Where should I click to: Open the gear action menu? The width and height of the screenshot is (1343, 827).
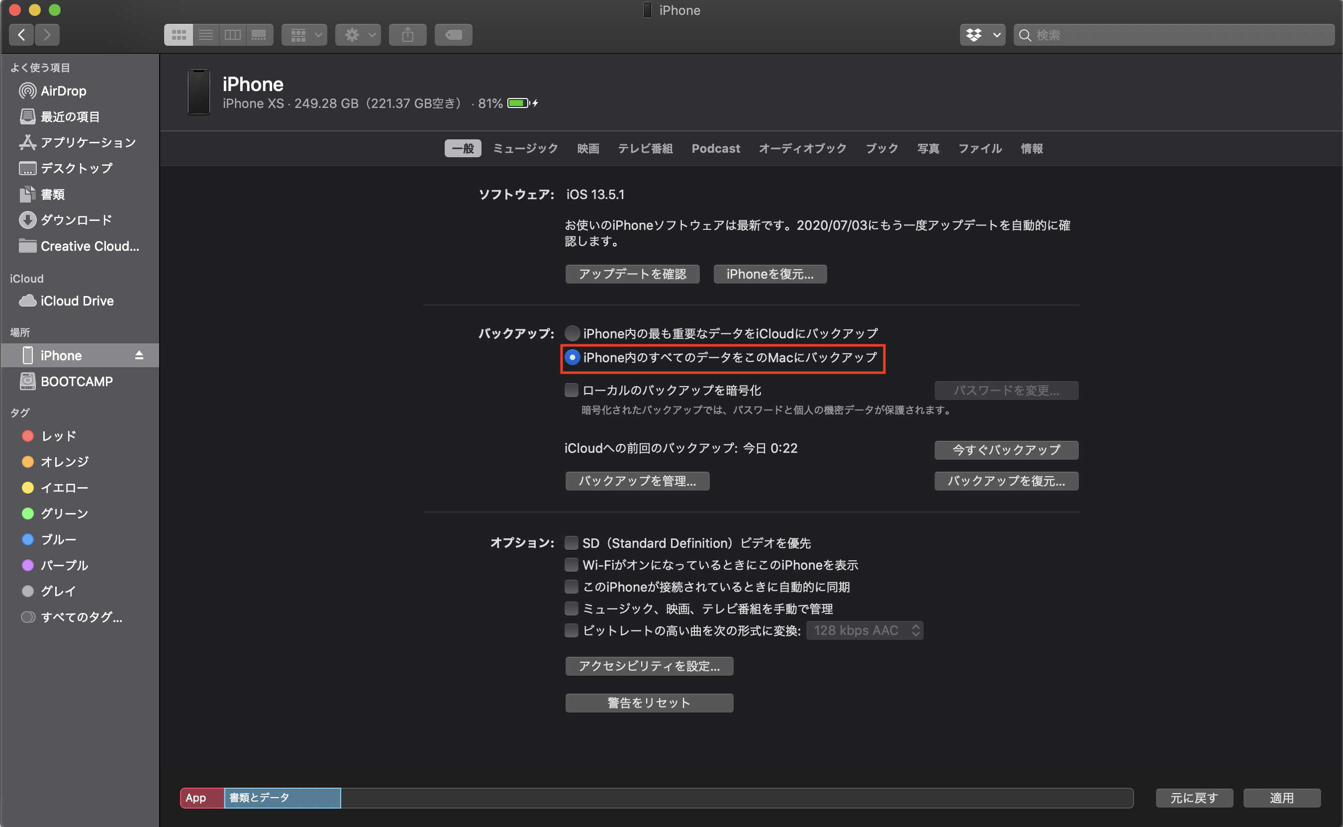tap(358, 35)
